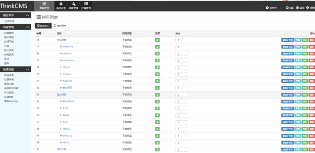This screenshot has width=315, height=153.
Task: Click 更新sitemap in the quick panel
Action: tap(11, 101)
